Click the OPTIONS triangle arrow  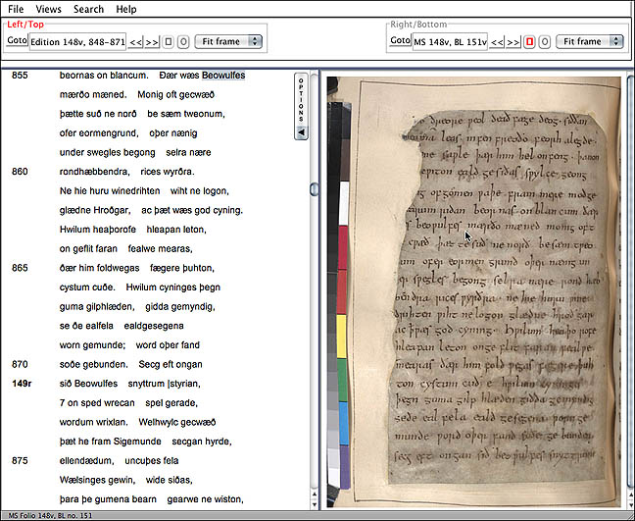(x=301, y=132)
